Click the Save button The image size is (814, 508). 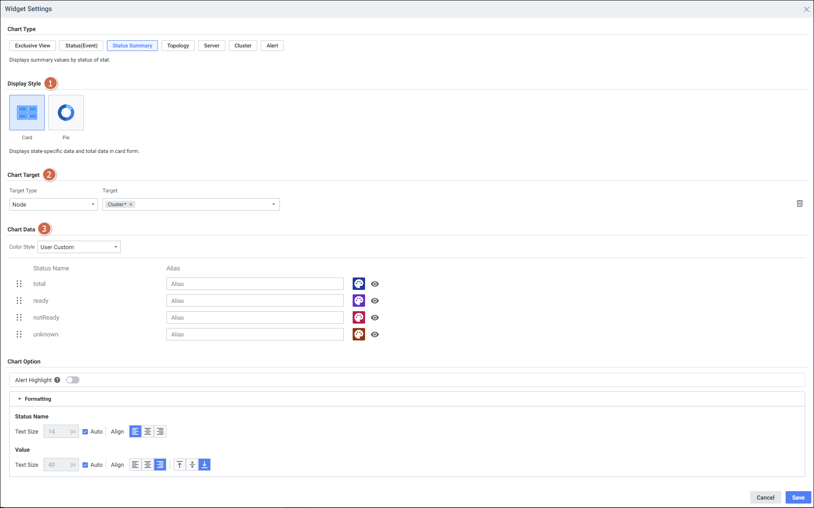(798, 497)
